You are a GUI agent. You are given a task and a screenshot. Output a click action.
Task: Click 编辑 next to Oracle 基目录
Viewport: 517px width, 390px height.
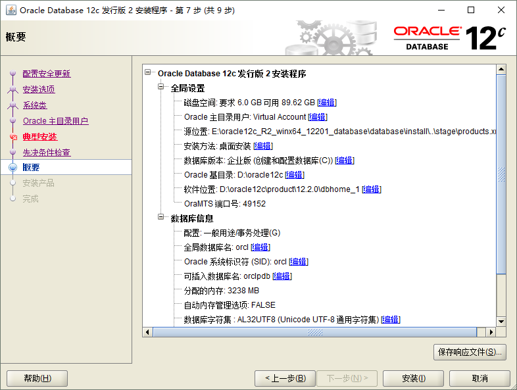295,175
